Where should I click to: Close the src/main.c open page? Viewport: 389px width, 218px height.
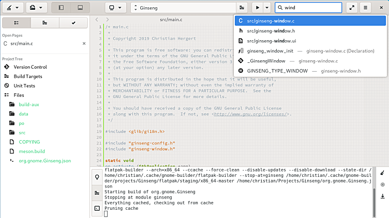(84, 44)
